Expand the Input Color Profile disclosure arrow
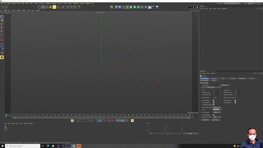 point(201,117)
